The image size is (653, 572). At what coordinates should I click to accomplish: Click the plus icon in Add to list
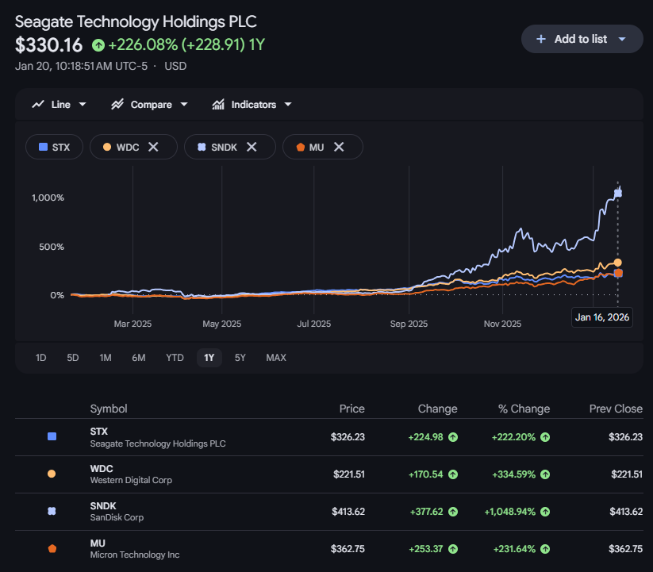(540, 39)
